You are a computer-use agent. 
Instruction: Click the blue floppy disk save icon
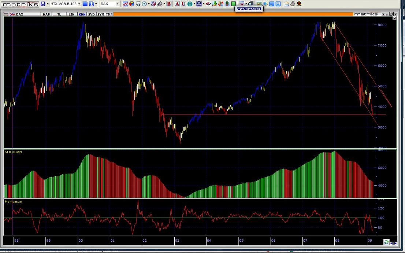point(43,4)
